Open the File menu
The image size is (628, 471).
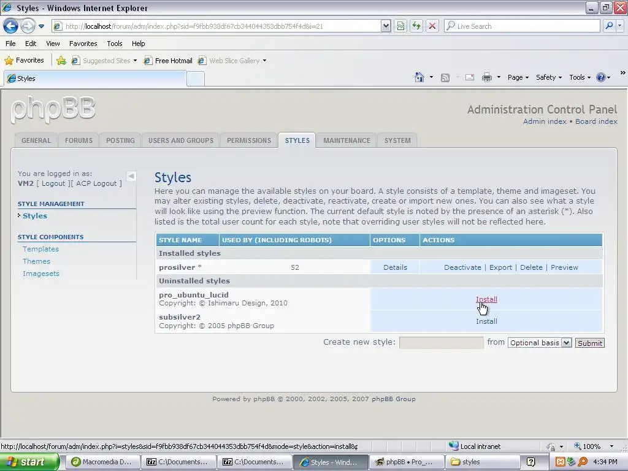[x=10, y=44]
